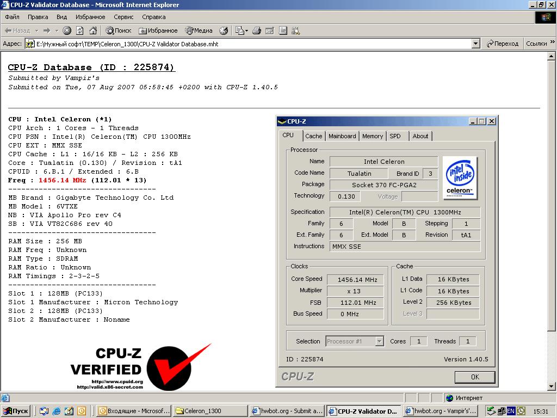Click the OK button in CPU-Z window
Screen dimensions: 557x418
(474, 377)
